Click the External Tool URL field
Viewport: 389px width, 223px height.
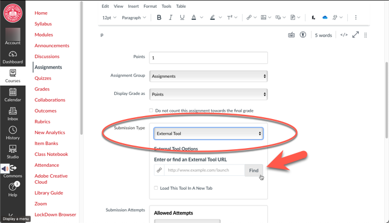pyautogui.click(x=204, y=170)
